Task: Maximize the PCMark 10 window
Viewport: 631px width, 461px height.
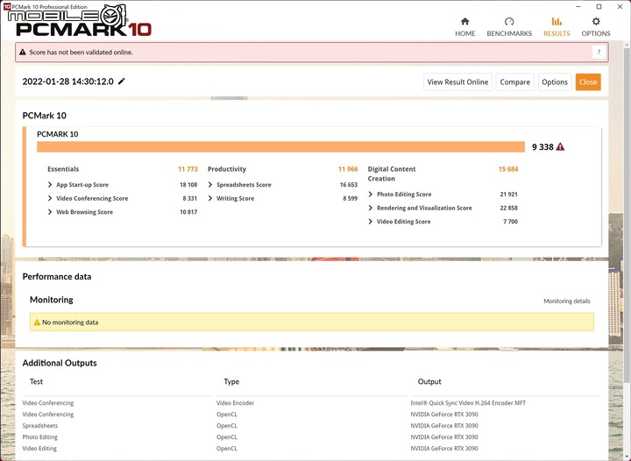Action: point(599,6)
